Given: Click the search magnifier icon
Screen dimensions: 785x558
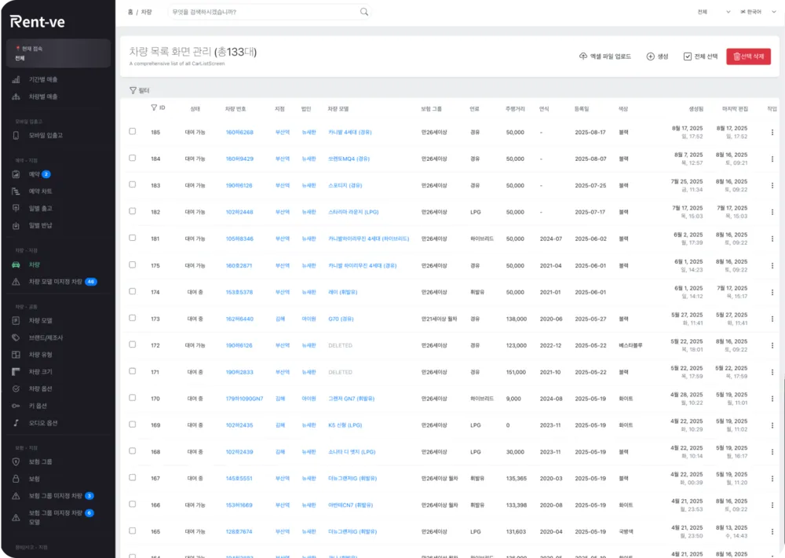Looking at the screenshot, I should (x=364, y=12).
